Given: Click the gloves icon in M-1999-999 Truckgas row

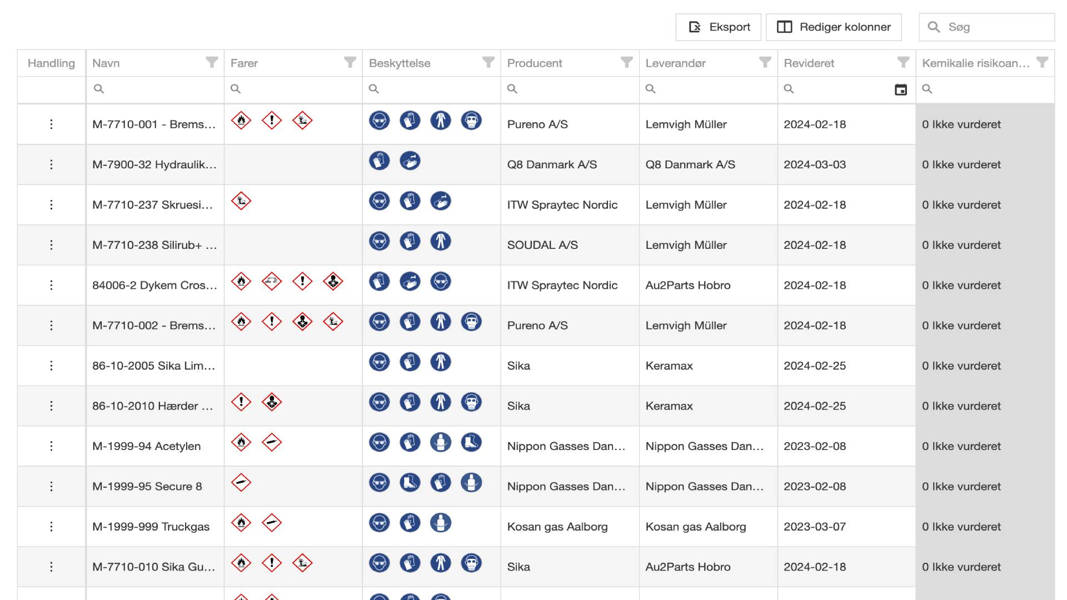Looking at the screenshot, I should point(410,523).
